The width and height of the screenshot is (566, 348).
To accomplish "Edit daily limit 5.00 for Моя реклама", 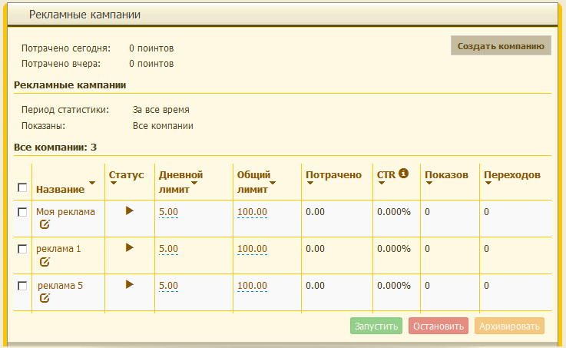I will [169, 212].
